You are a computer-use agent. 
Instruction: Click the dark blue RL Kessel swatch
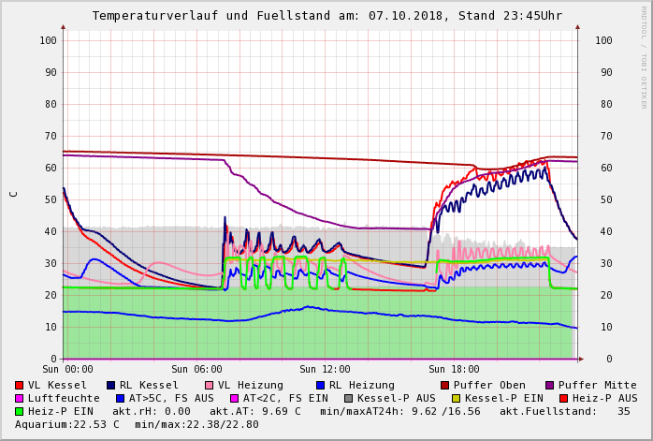click(110, 385)
